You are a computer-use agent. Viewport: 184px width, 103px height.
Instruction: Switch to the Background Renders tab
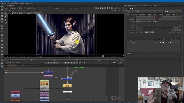pos(144,6)
